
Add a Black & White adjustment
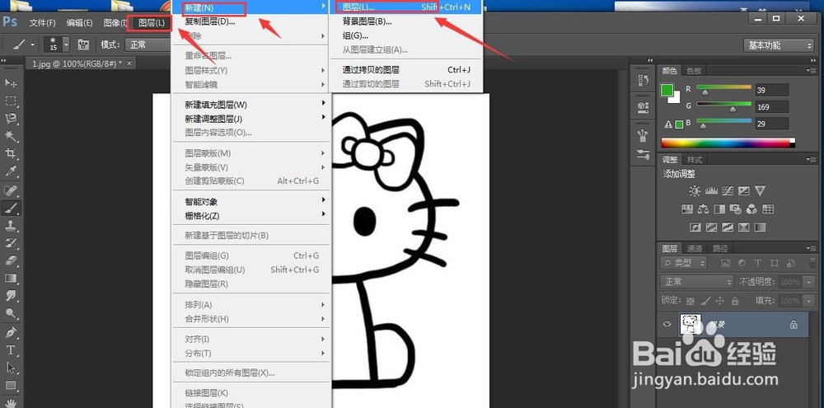pyautogui.click(x=719, y=209)
